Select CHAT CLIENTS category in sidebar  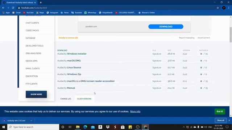pyautogui.click(x=32, y=23)
